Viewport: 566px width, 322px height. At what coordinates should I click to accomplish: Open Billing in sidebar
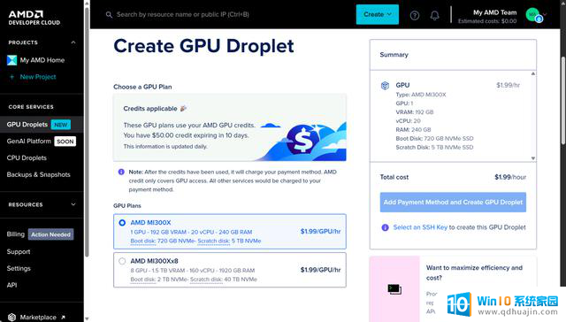pos(16,234)
